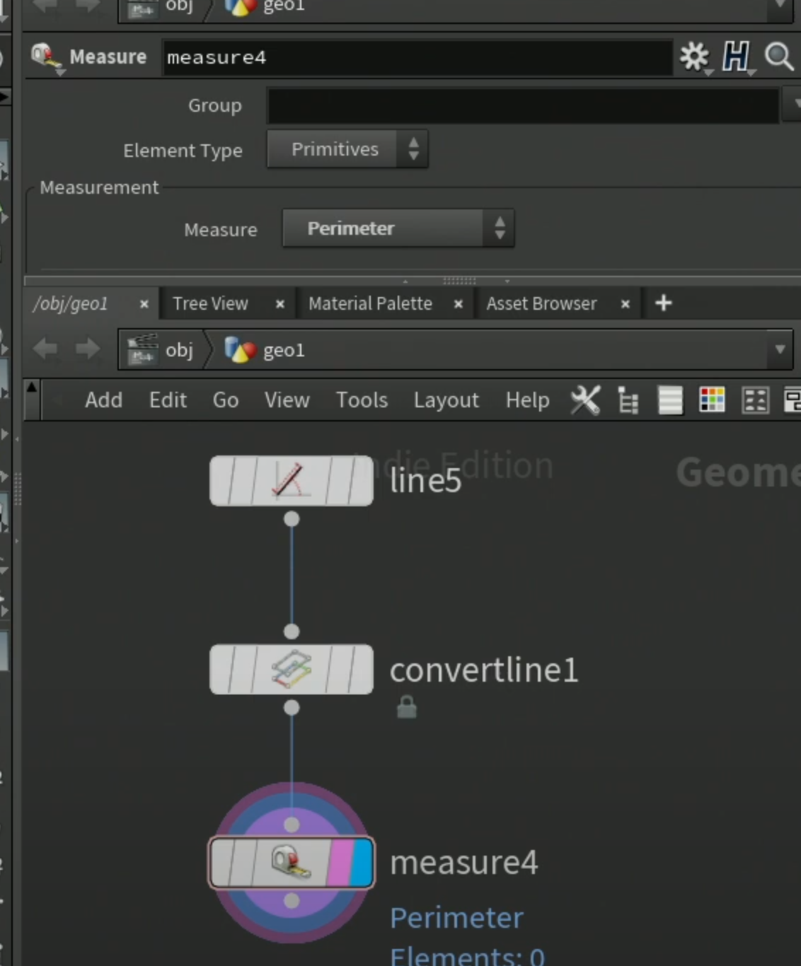Switch network to tree list view icon

coord(628,400)
